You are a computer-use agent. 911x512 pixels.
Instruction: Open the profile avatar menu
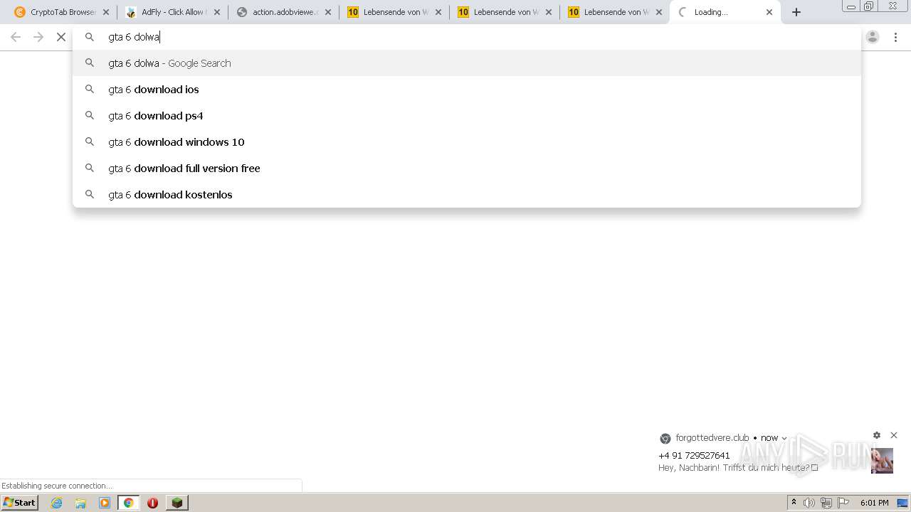pos(873,37)
